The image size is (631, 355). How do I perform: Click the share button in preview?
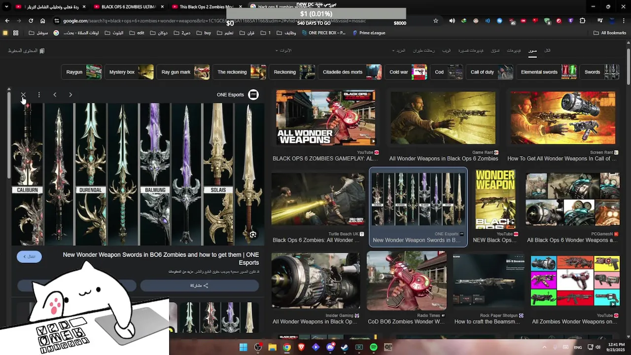pos(199,285)
